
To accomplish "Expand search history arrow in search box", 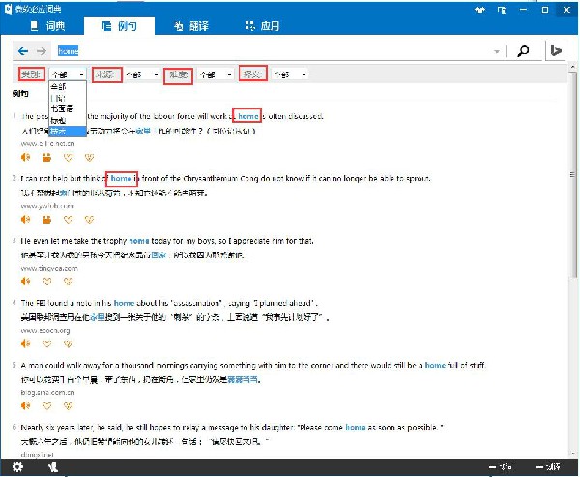I will coord(497,51).
